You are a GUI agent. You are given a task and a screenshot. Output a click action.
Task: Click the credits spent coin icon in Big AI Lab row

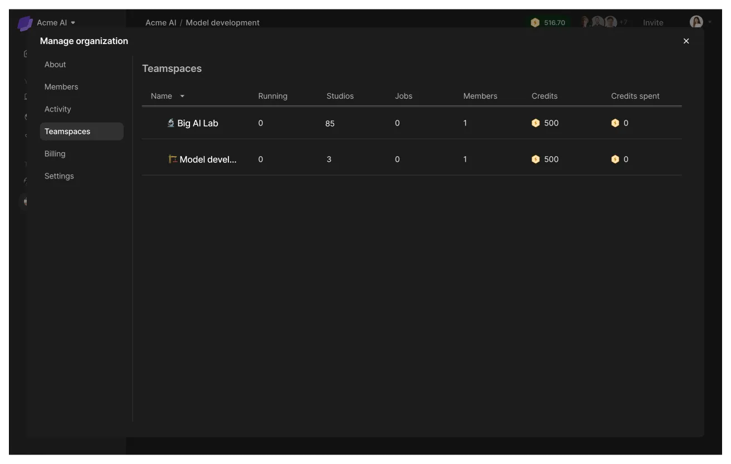[x=615, y=123]
